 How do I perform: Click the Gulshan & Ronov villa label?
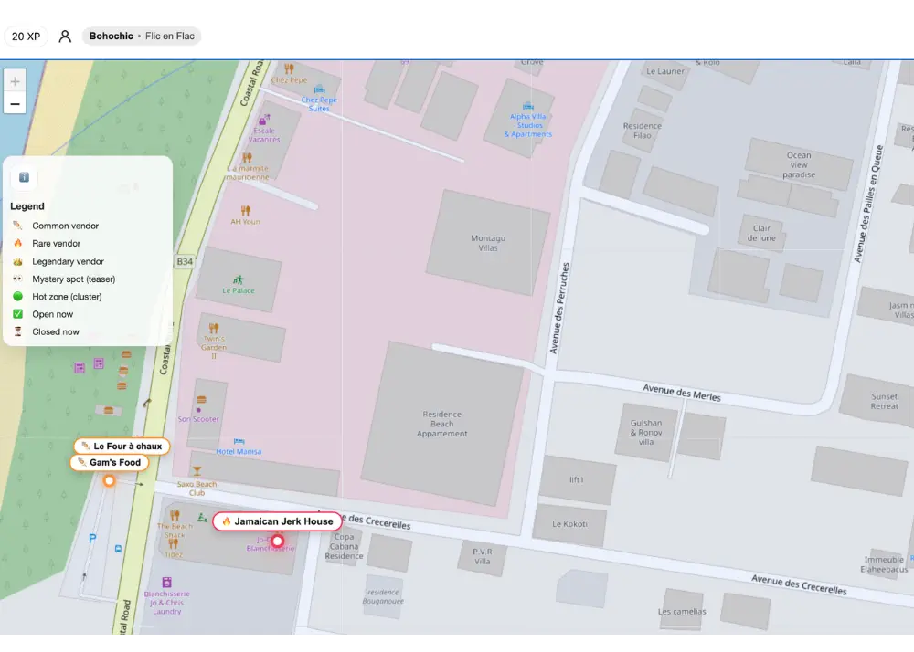click(x=646, y=433)
